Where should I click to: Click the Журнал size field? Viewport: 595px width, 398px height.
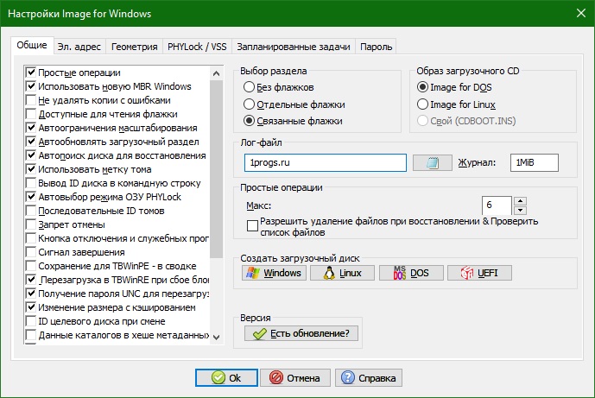(535, 163)
